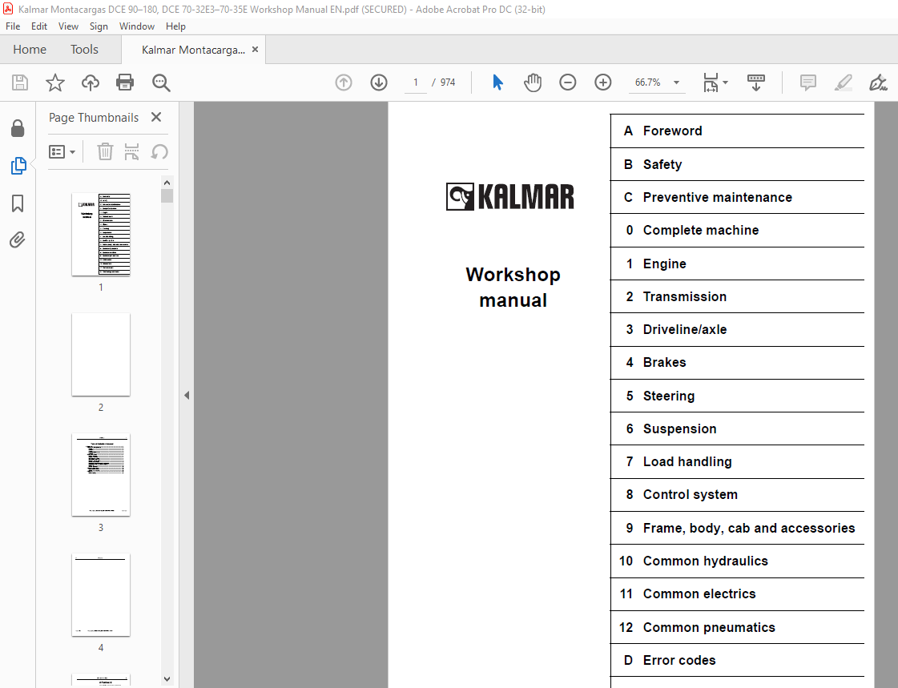Upload the file to cloud

tap(90, 82)
